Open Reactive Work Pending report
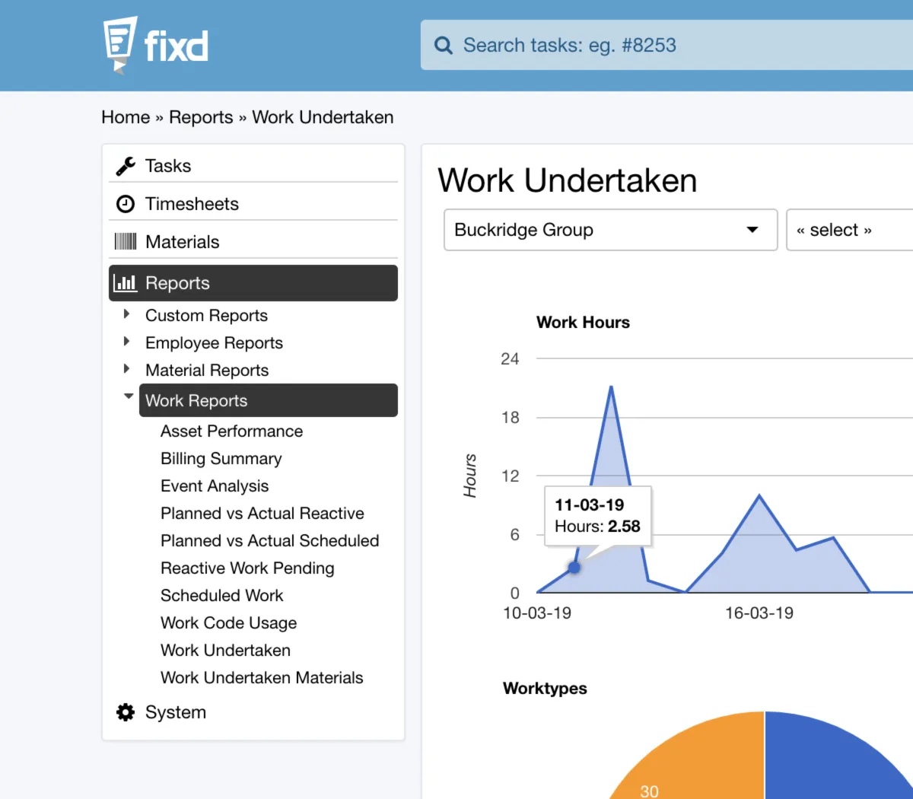This screenshot has height=799, width=913. coord(247,568)
